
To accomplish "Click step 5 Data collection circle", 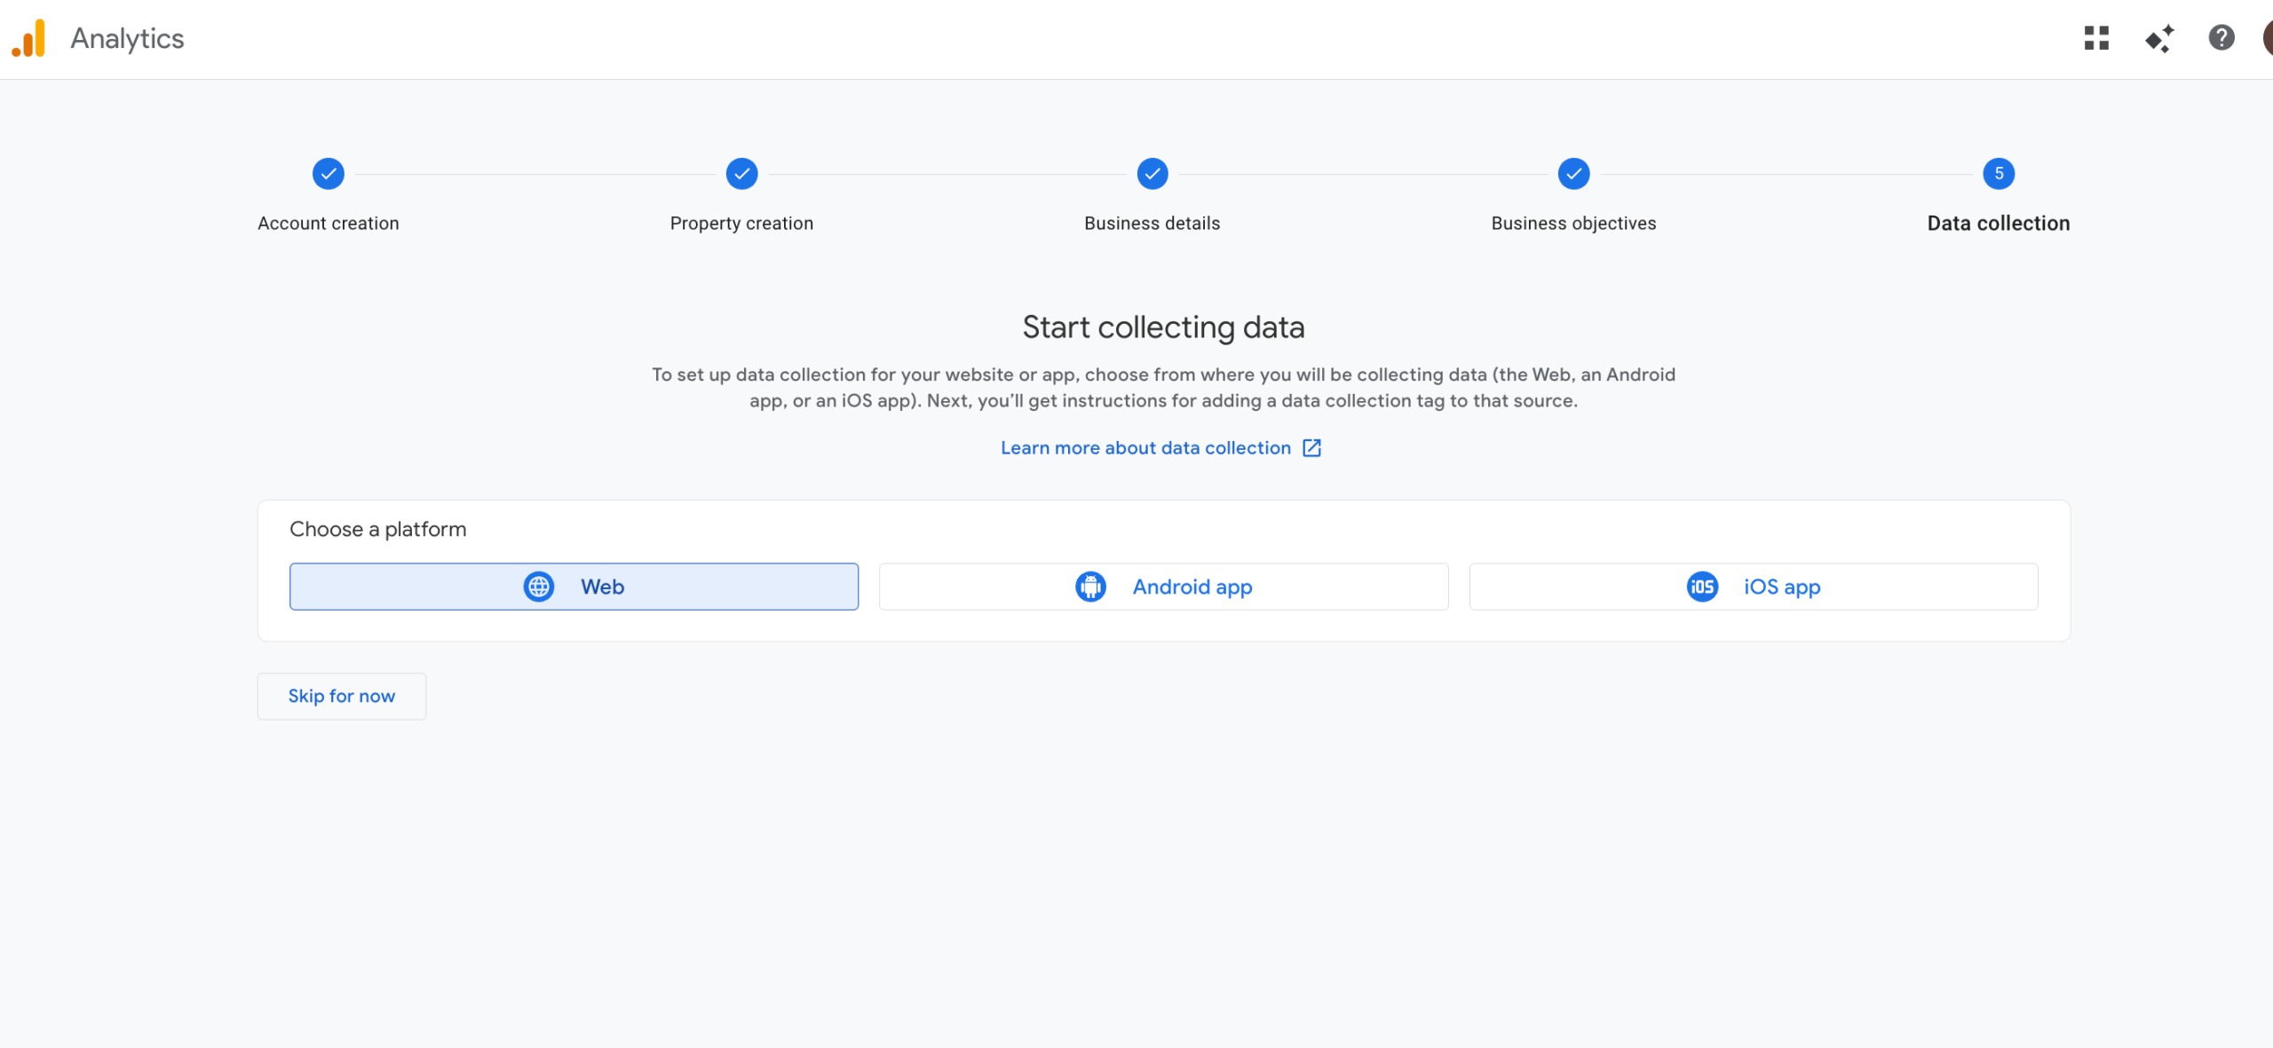I will click(x=1999, y=174).
